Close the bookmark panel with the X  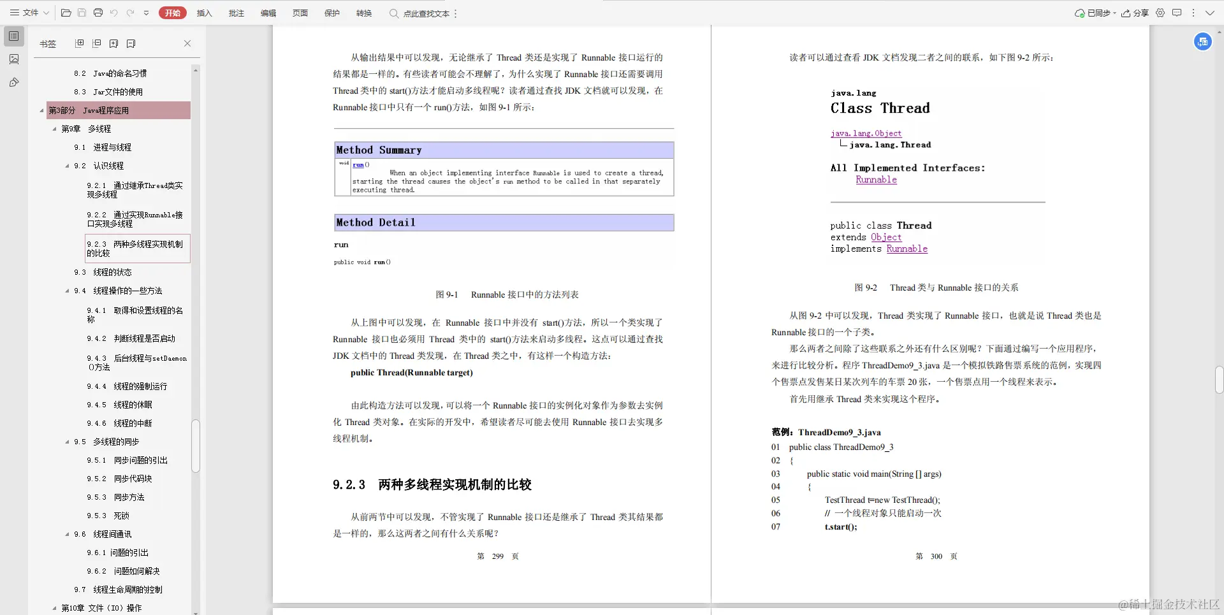pyautogui.click(x=187, y=43)
